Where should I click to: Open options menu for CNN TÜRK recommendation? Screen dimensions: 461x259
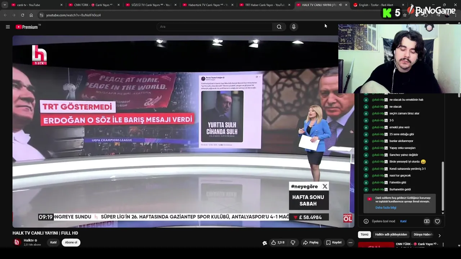coord(443,245)
